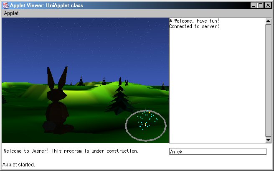Open the Applet menu
The image size is (274, 171).
(x=11, y=13)
